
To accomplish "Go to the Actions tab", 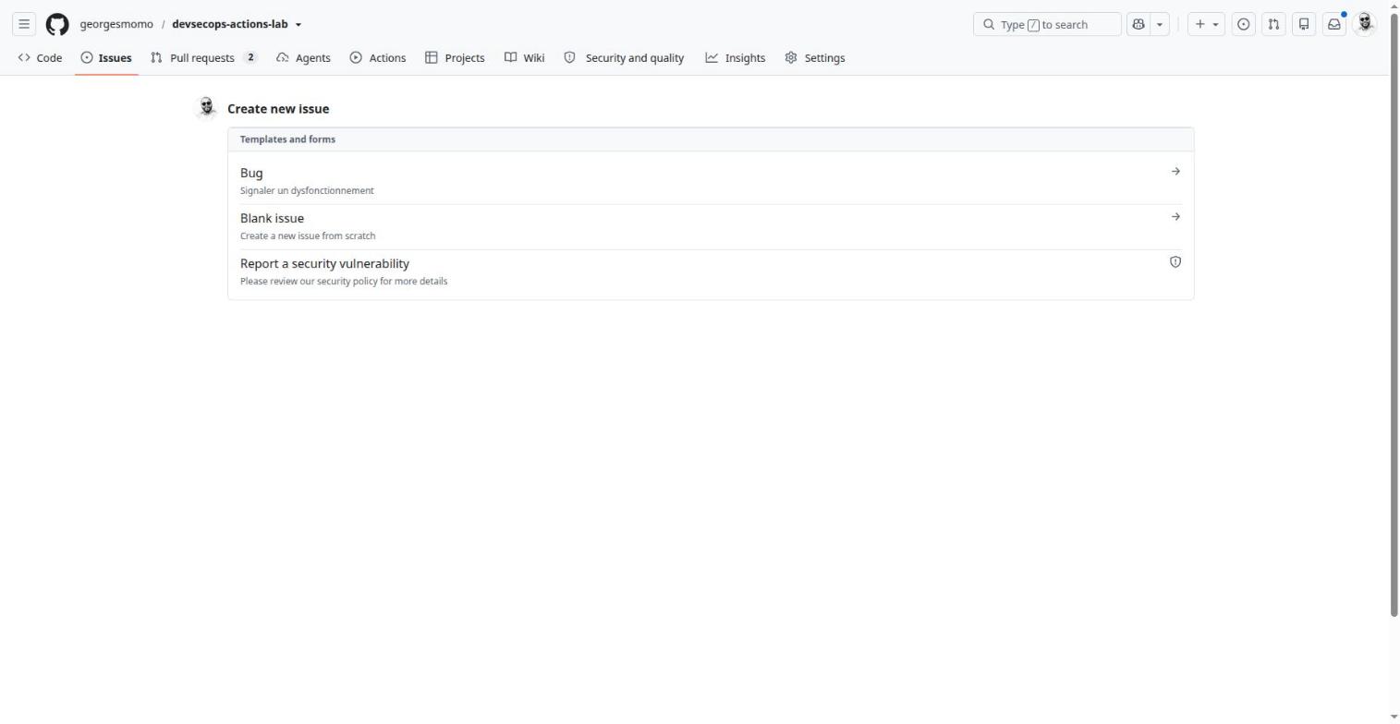I will [x=378, y=57].
